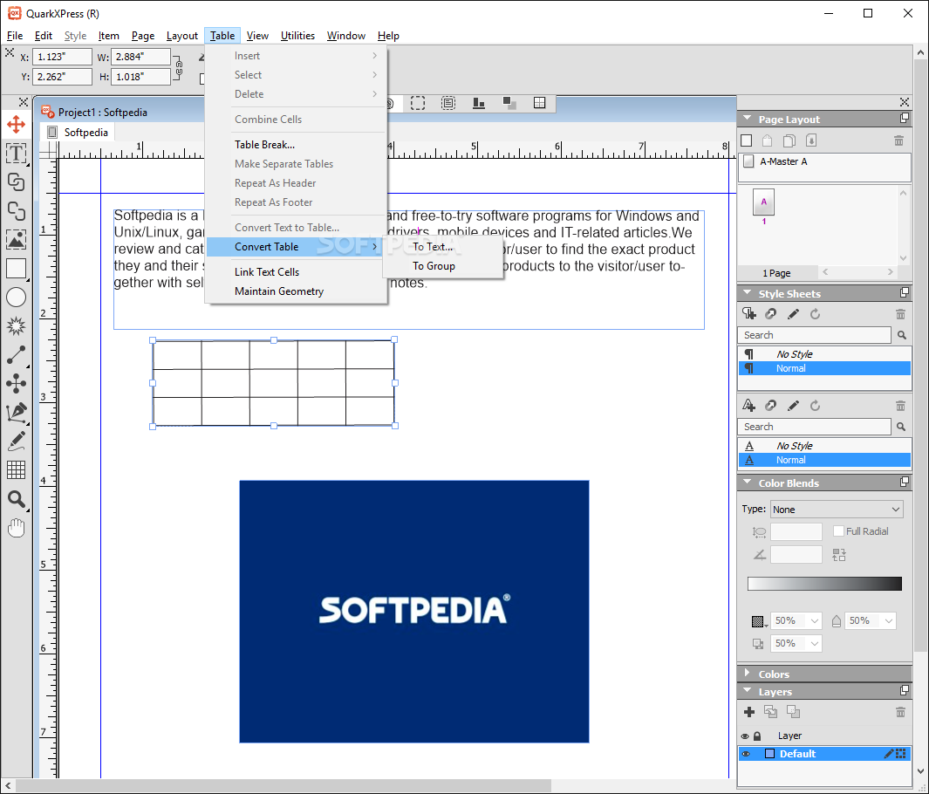This screenshot has height=794, width=929.
Task: Delete layer using Layers trash icon
Action: coord(900,712)
